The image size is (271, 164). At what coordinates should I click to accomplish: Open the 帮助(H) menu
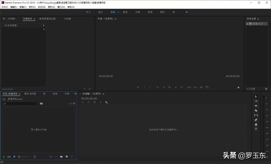(x=71, y=7)
